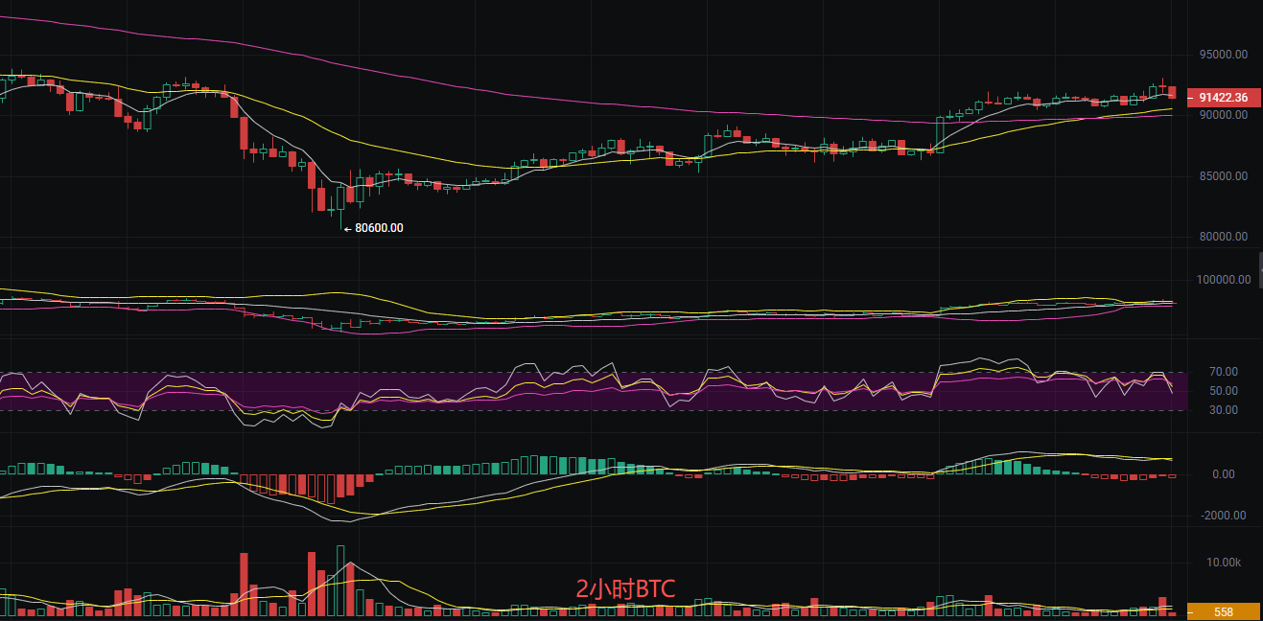
Task: Select the 85000.00 price axis label
Action: 1220,176
